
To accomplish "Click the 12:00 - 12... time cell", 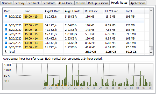I will (x=33, y=47).
